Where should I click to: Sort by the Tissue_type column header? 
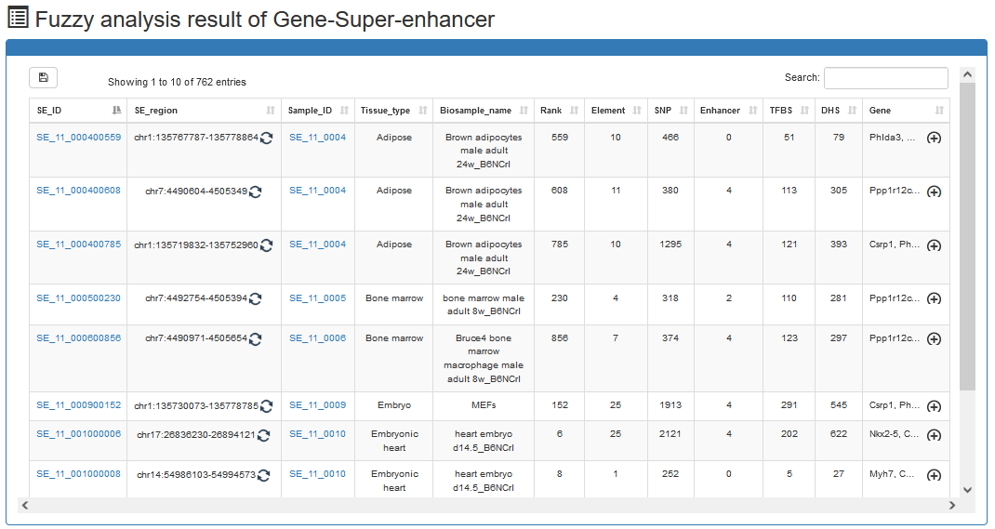coord(392,111)
